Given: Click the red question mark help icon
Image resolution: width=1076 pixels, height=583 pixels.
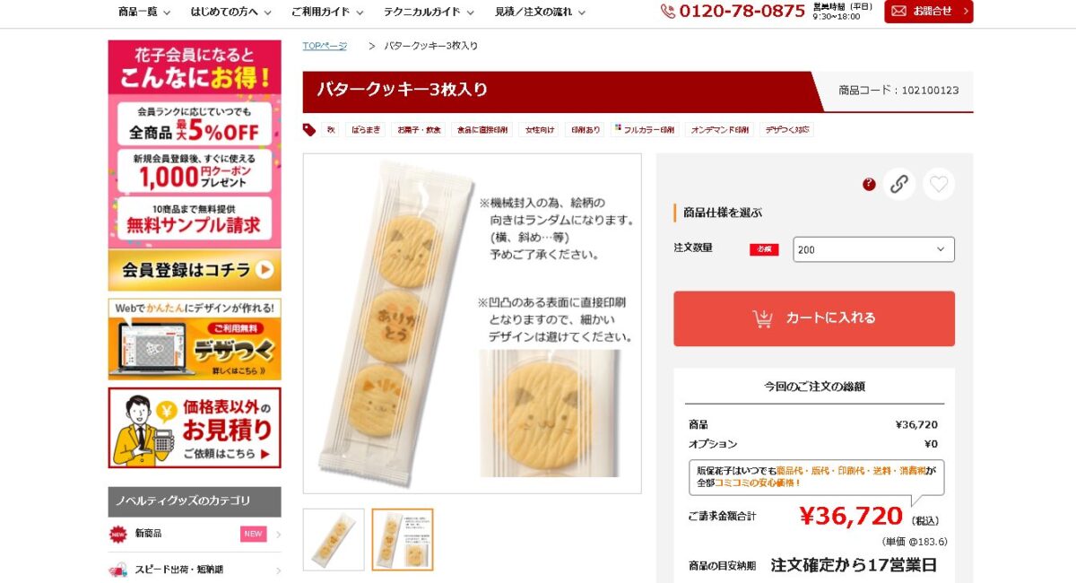Looking at the screenshot, I should pos(869,184).
